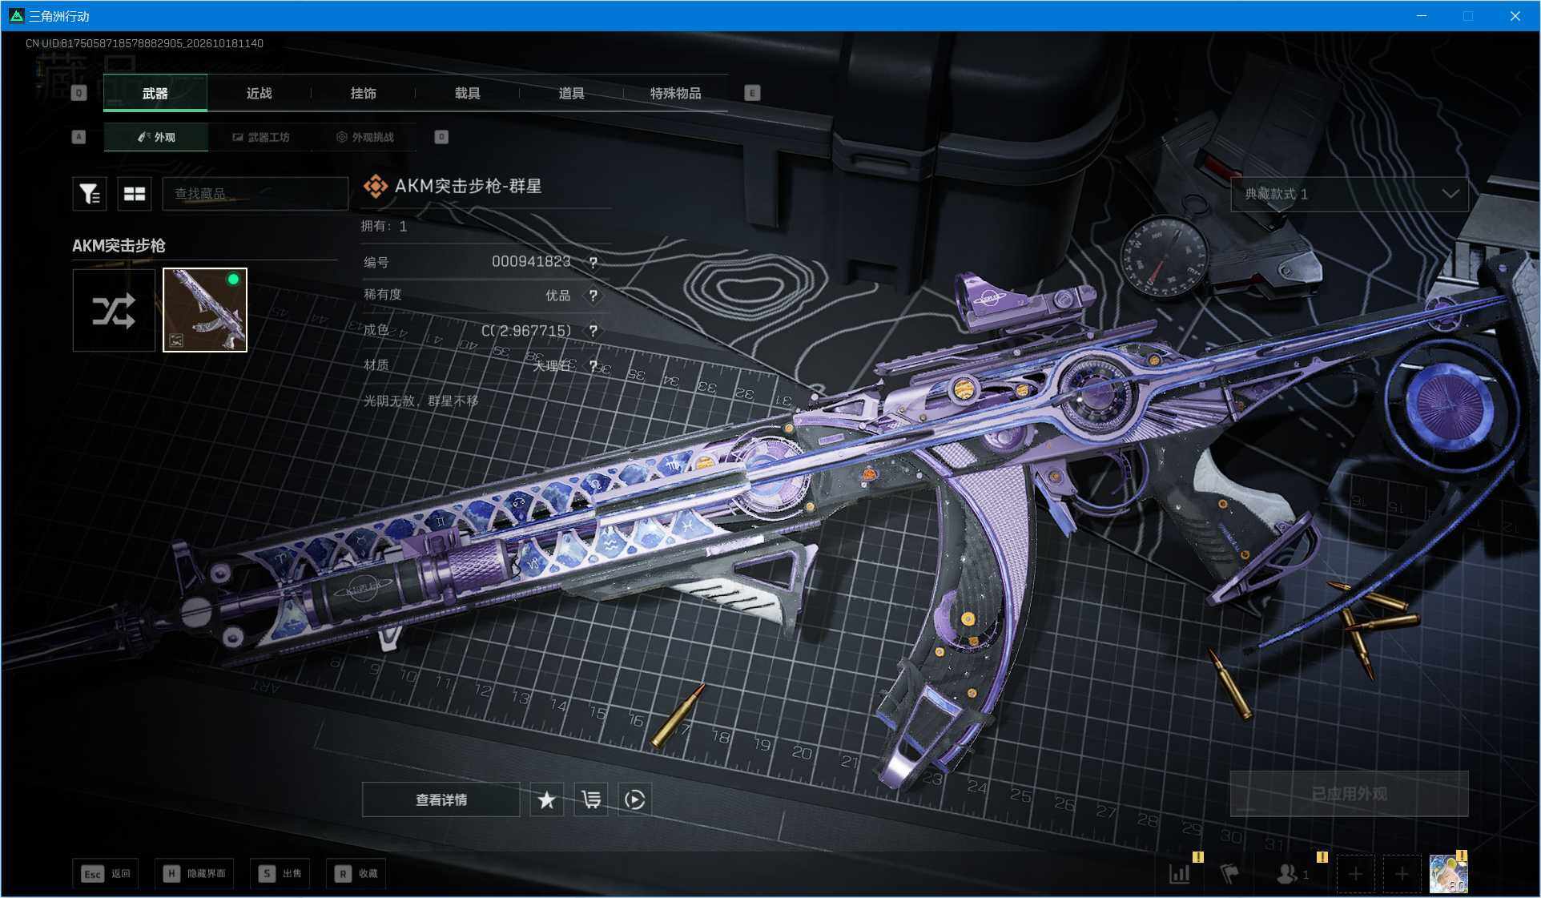Screen dimensions: 1541x898
Task: Click the 查看详情 view details button
Action: (441, 799)
